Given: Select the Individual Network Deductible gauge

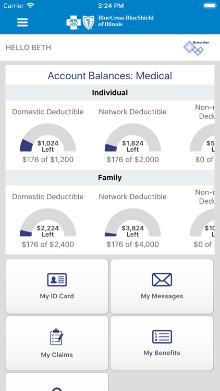Looking at the screenshot, I should click(133, 138).
